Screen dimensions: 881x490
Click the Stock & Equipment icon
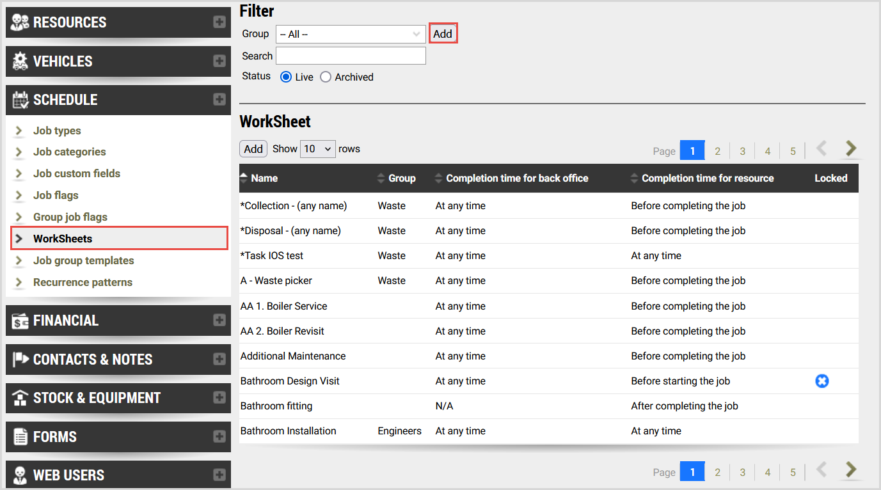(x=20, y=398)
